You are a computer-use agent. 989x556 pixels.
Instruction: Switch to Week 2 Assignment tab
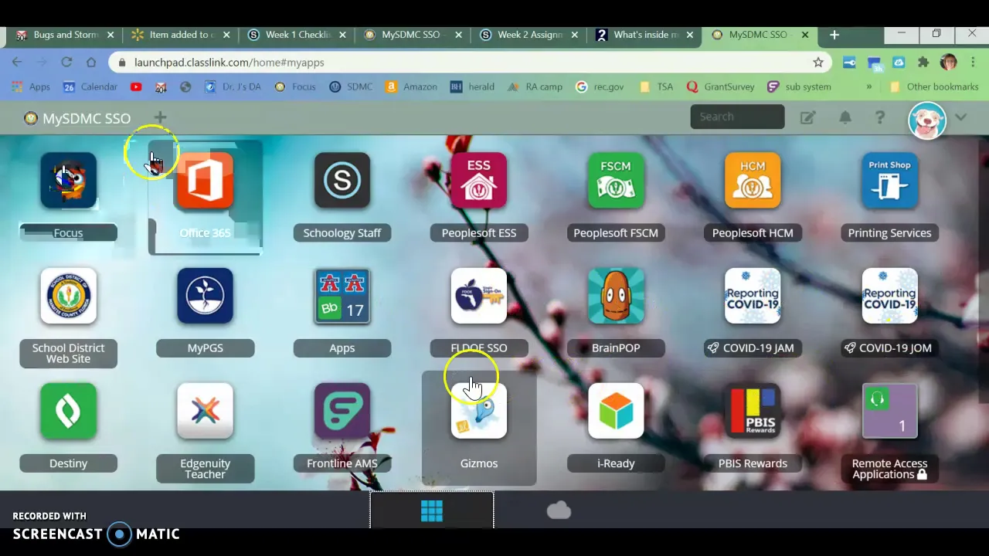(528, 35)
